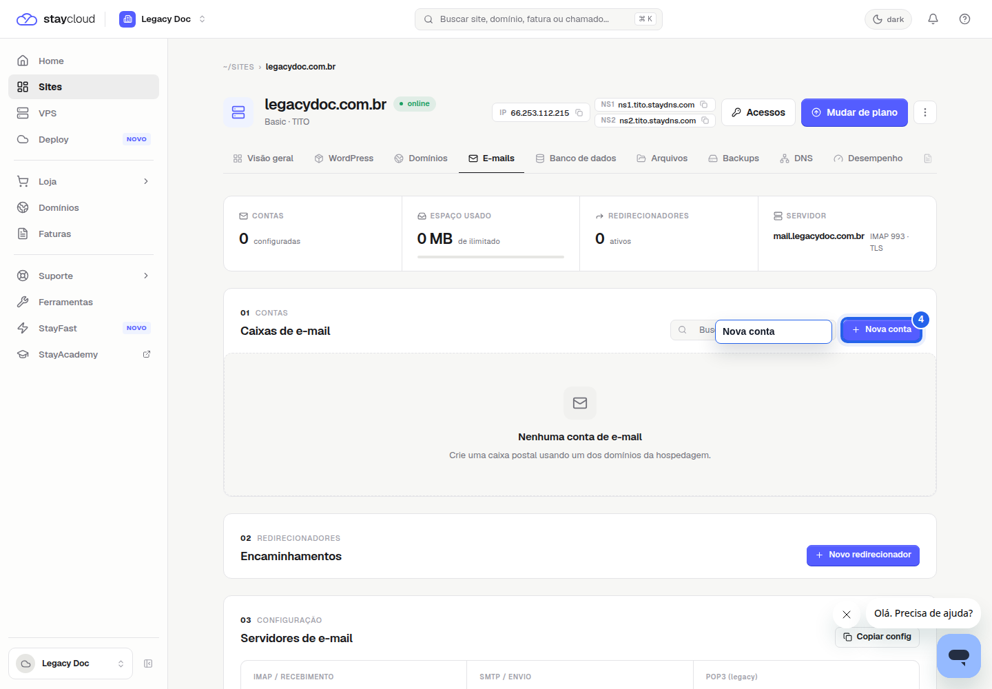Open Deploy in sidebar
The height and width of the screenshot is (689, 992).
coord(83,139)
